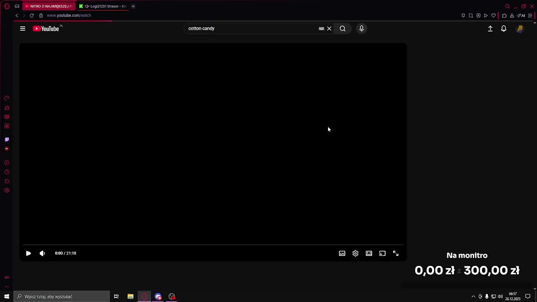The width and height of the screenshot is (537, 302).
Task: Open the YouTube upload/create button
Action: point(490,29)
